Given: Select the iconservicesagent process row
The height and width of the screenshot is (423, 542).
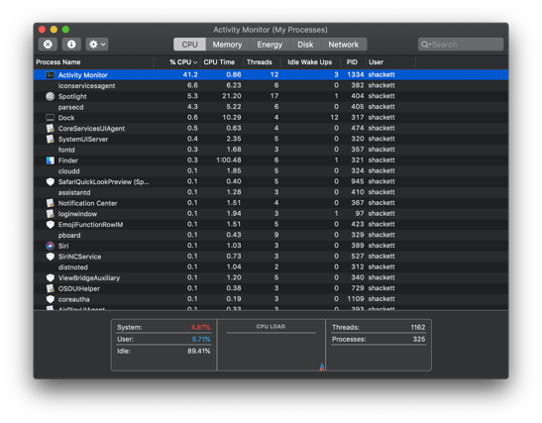Looking at the screenshot, I should tap(271, 86).
